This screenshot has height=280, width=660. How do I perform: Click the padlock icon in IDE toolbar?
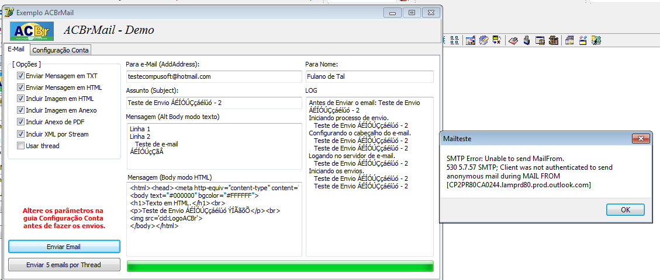[527, 40]
